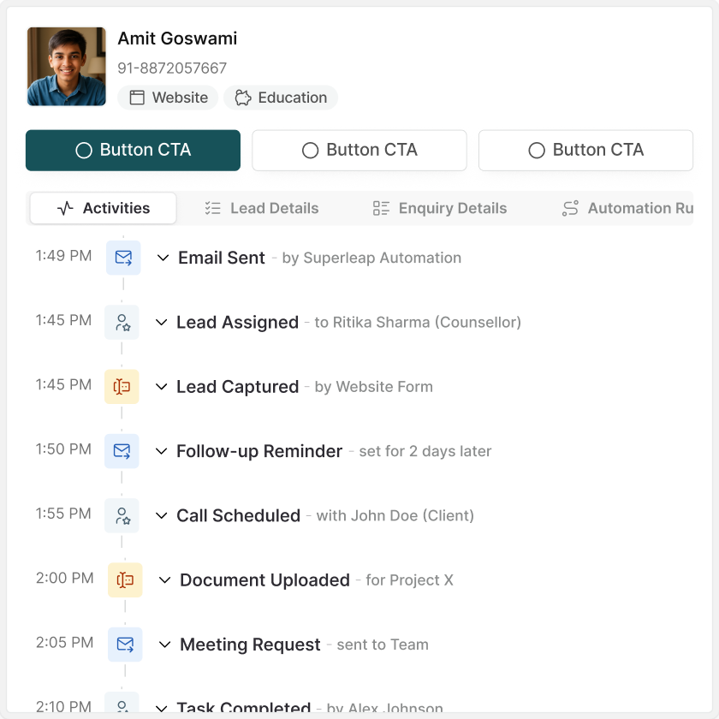Viewport: 719px width, 719px height.
Task: Switch to the Enquiry Details tab
Action: pyautogui.click(x=440, y=208)
